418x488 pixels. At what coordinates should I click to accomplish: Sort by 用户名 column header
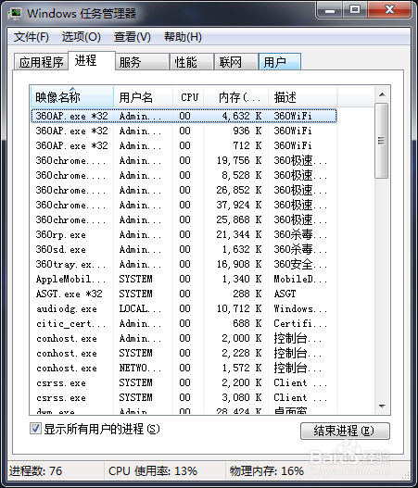point(143,97)
